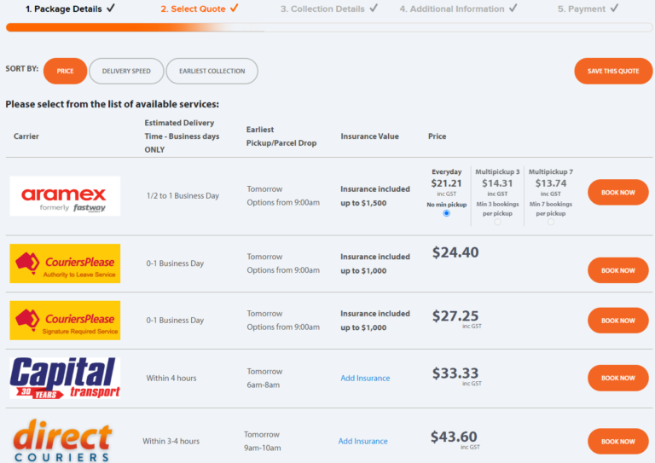Click the CouriersPlease Signature Required logo
This screenshot has width=655, height=463.
coord(65,321)
